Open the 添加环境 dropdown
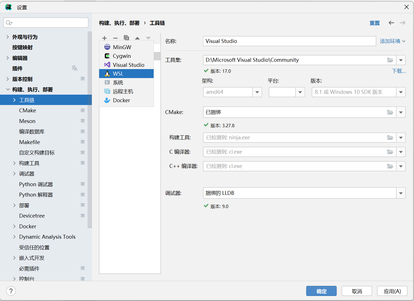This screenshot has height=301, width=414. [392, 41]
